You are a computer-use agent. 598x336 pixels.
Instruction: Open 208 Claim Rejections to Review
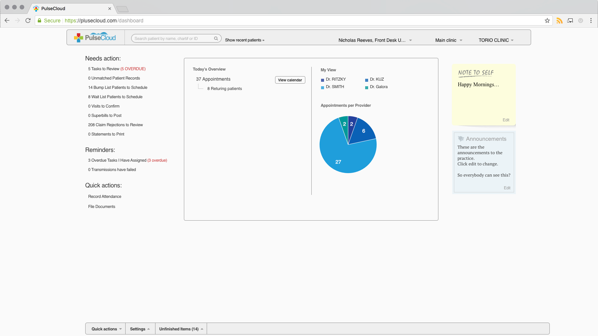(115, 125)
